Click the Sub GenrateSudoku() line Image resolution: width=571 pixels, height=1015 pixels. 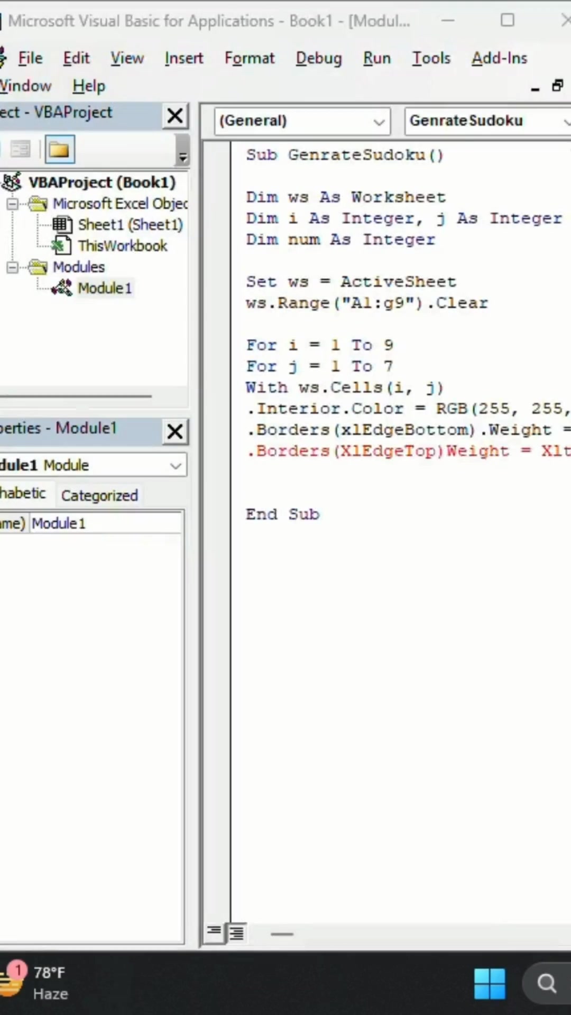(345, 155)
